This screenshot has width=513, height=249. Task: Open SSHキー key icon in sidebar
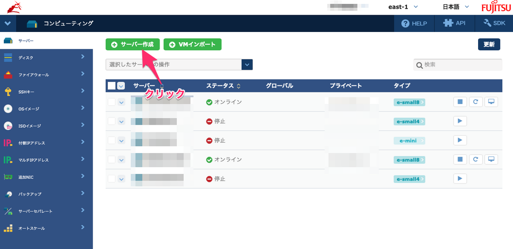point(8,91)
